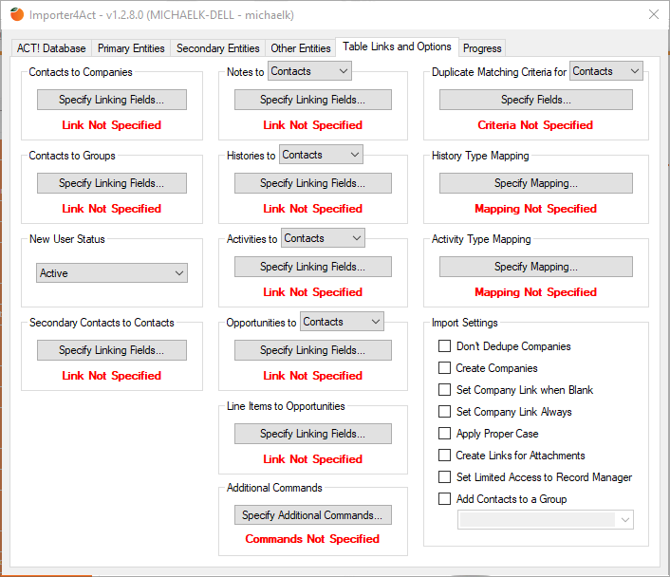
Task: Click the Importer4Act orange app icon
Action: [17, 14]
